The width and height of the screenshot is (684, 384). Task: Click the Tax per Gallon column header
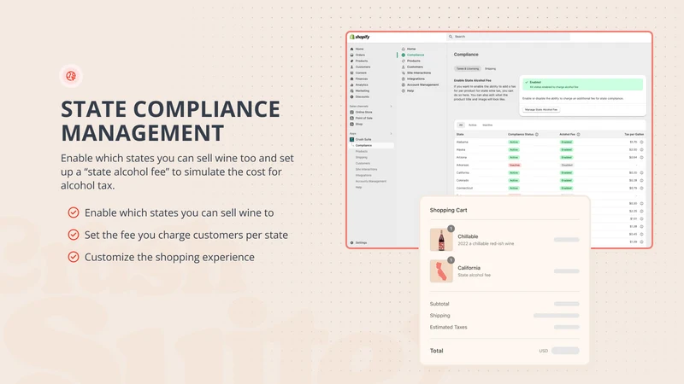coord(634,135)
